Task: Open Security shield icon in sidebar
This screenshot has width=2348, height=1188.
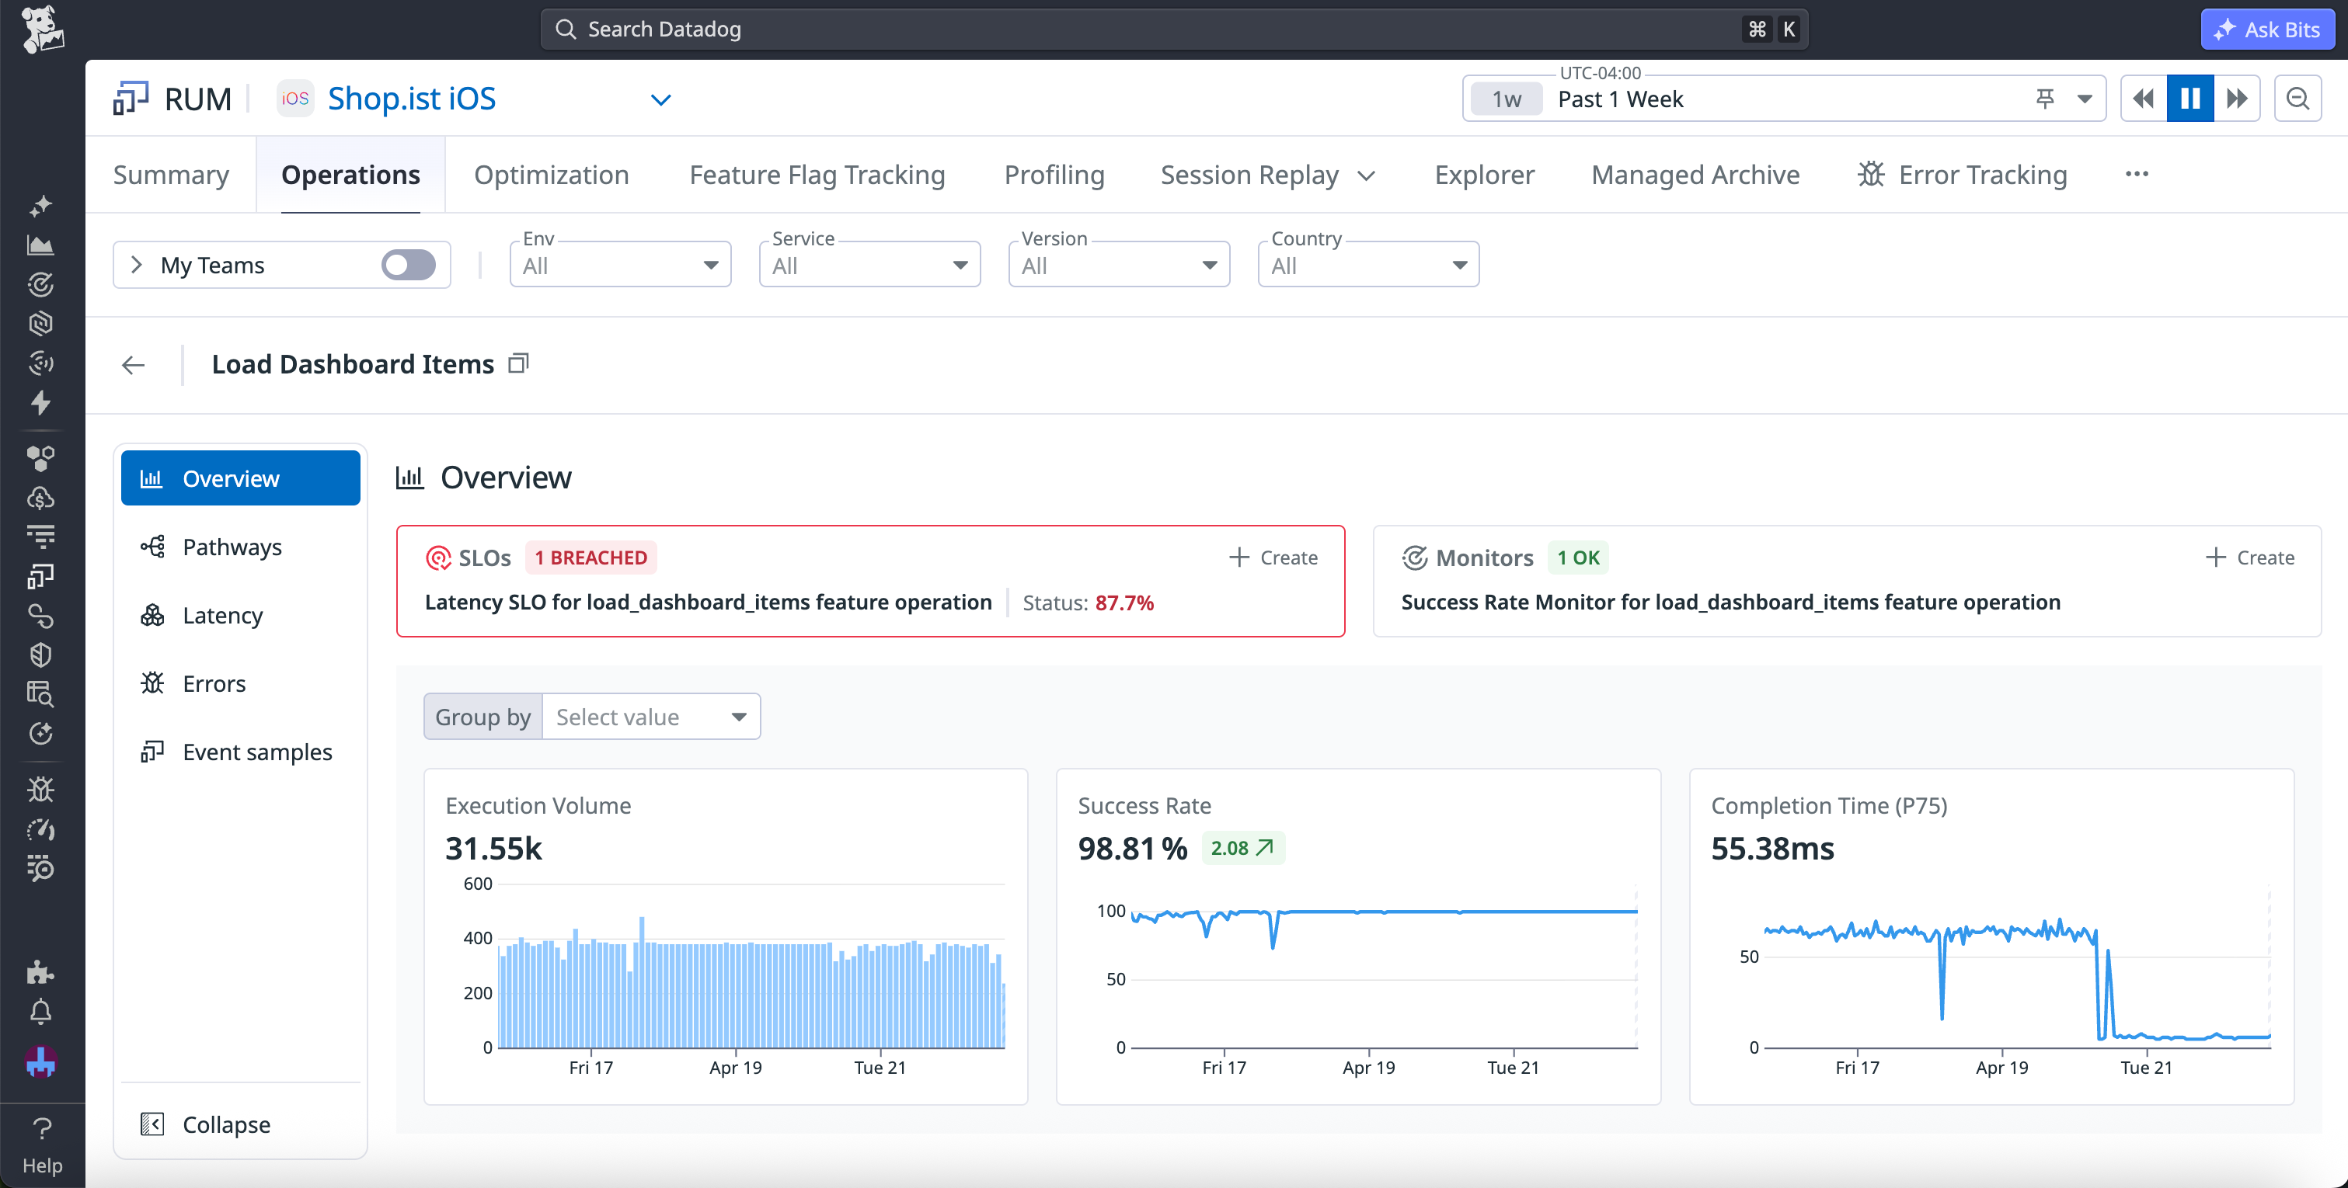Action: [40, 654]
